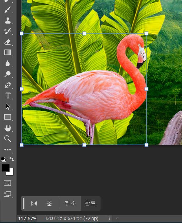
Task: Flip the layer horizontally
Action: [34, 203]
